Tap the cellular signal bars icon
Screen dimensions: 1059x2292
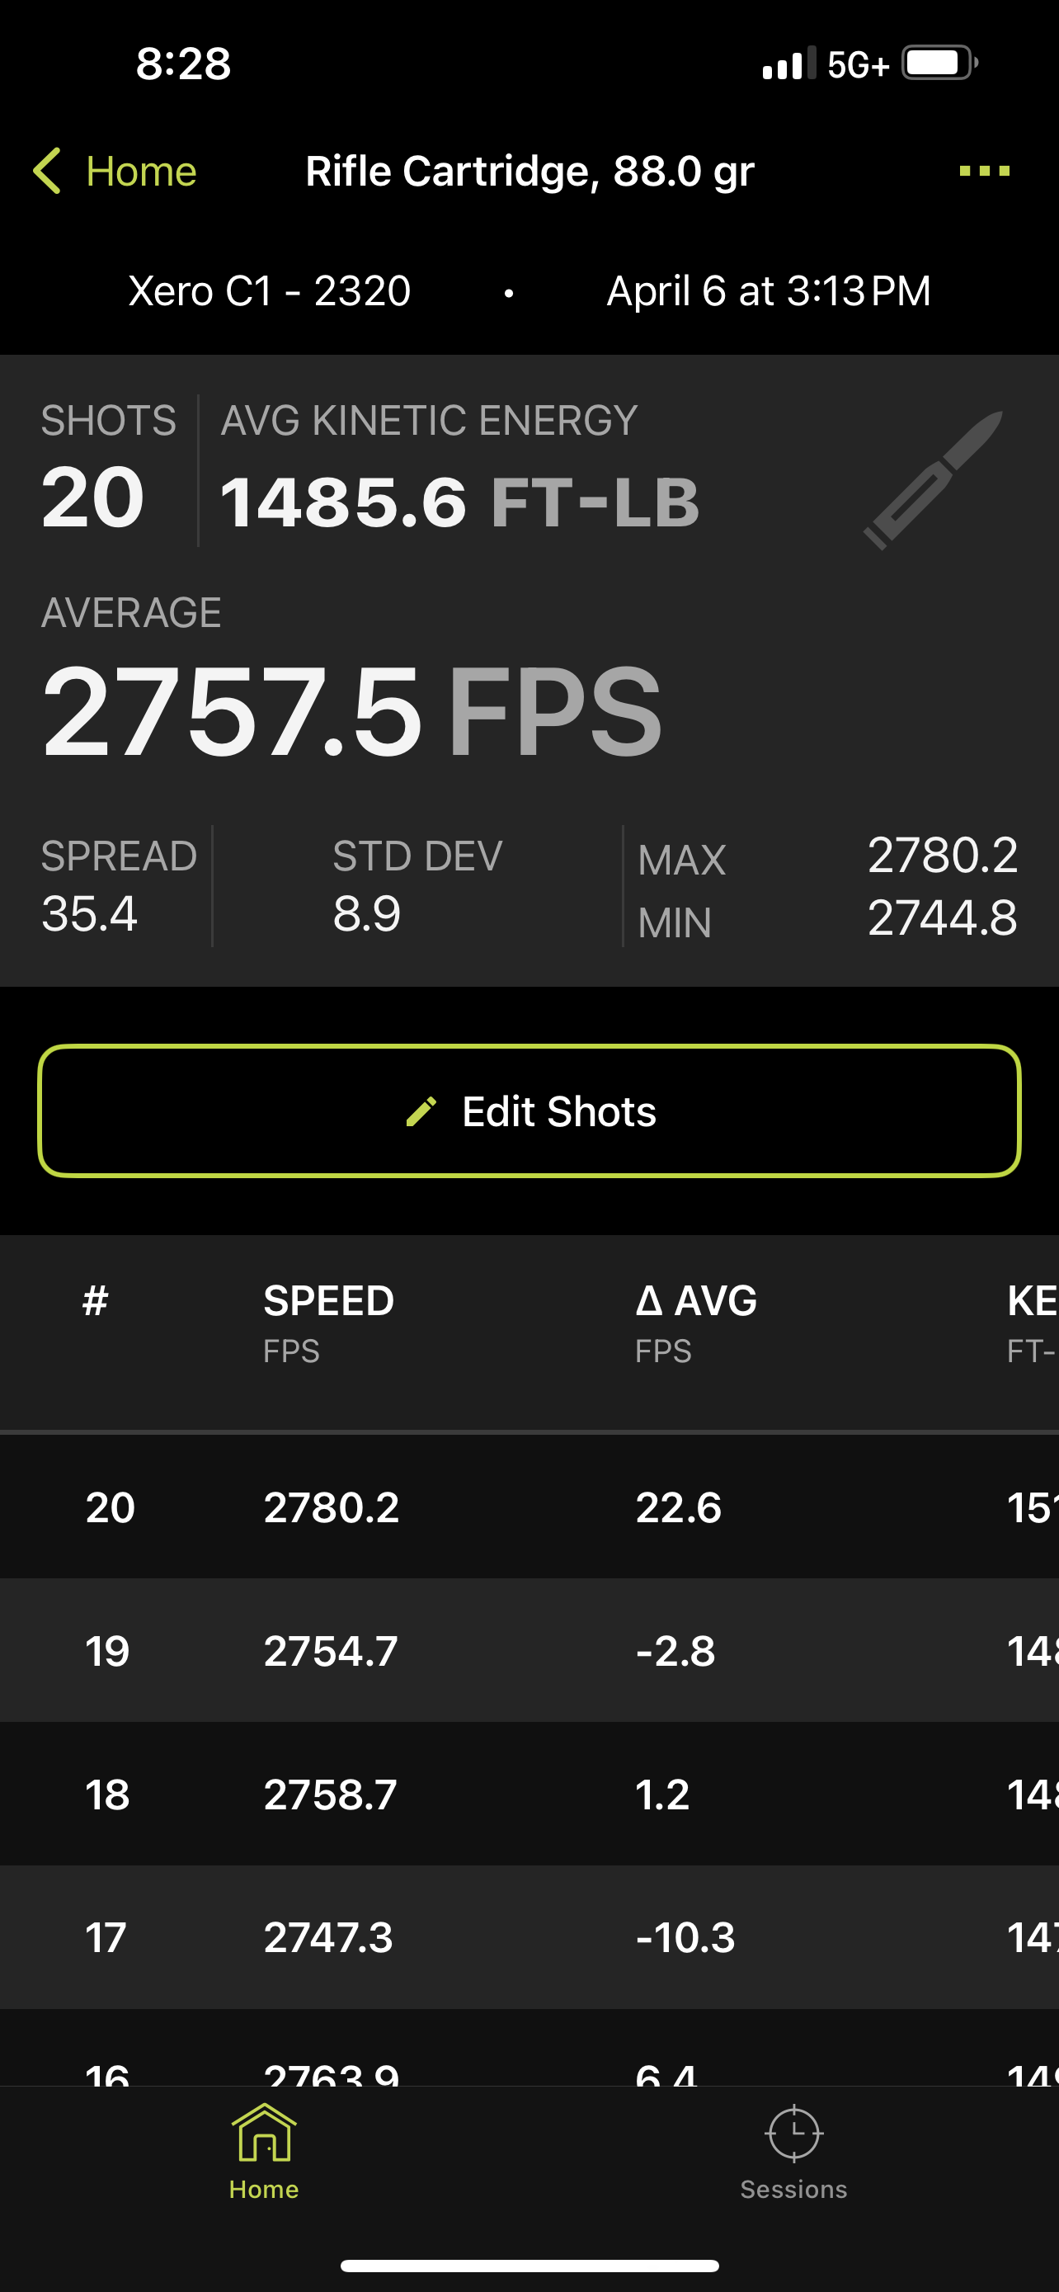(x=788, y=64)
